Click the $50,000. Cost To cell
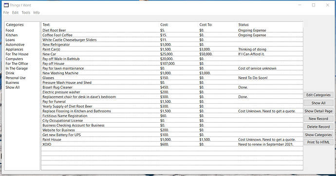The image size is (336, 176). pyautogui.click(x=206, y=54)
